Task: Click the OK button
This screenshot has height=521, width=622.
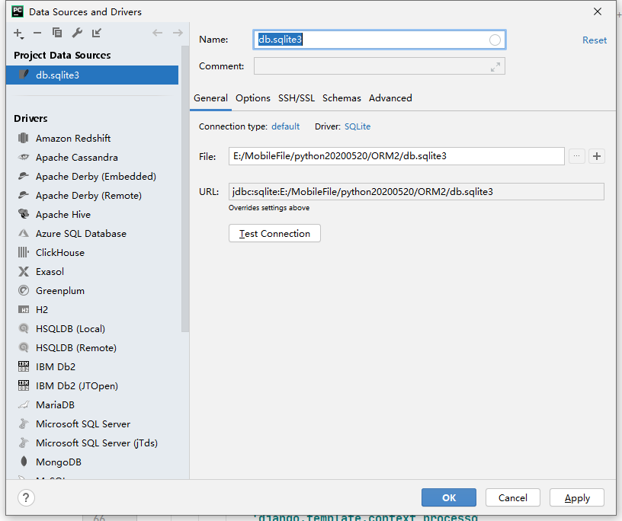Action: (449, 497)
